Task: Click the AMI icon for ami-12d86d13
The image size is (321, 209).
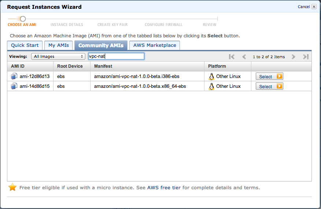Action: [14, 76]
